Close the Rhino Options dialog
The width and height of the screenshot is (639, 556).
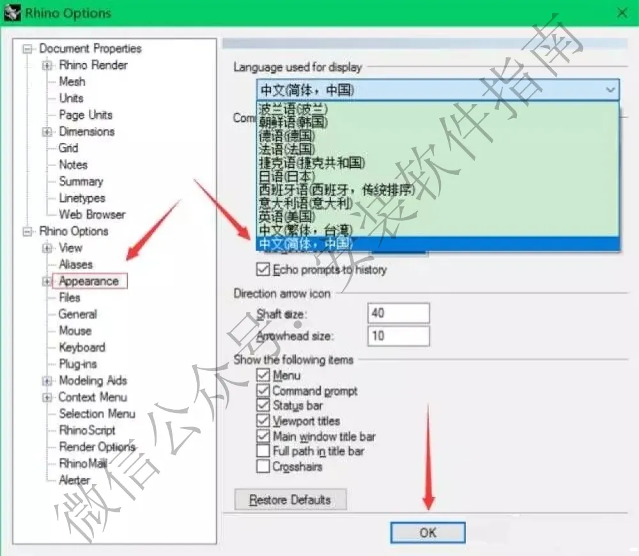tap(622, 13)
